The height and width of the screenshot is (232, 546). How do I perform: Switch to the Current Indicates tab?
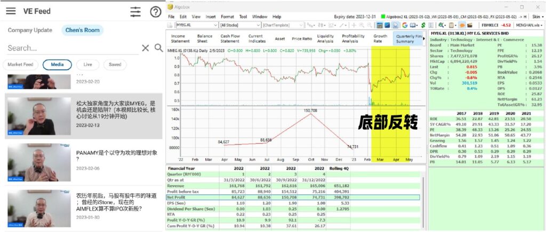point(257,38)
